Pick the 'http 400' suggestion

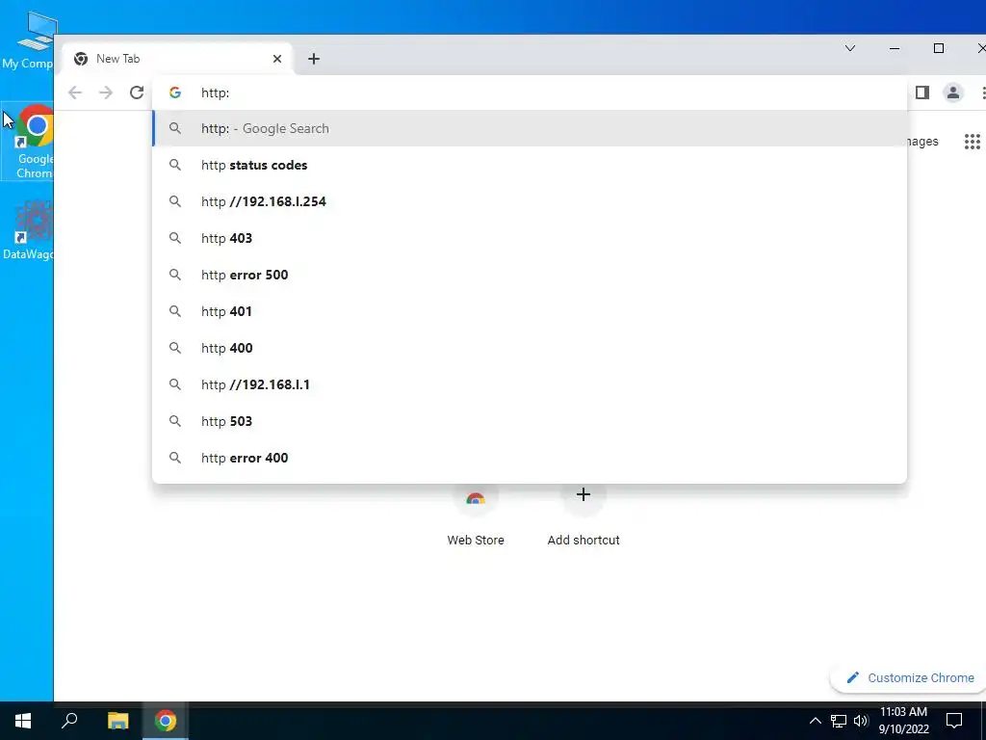point(530,348)
